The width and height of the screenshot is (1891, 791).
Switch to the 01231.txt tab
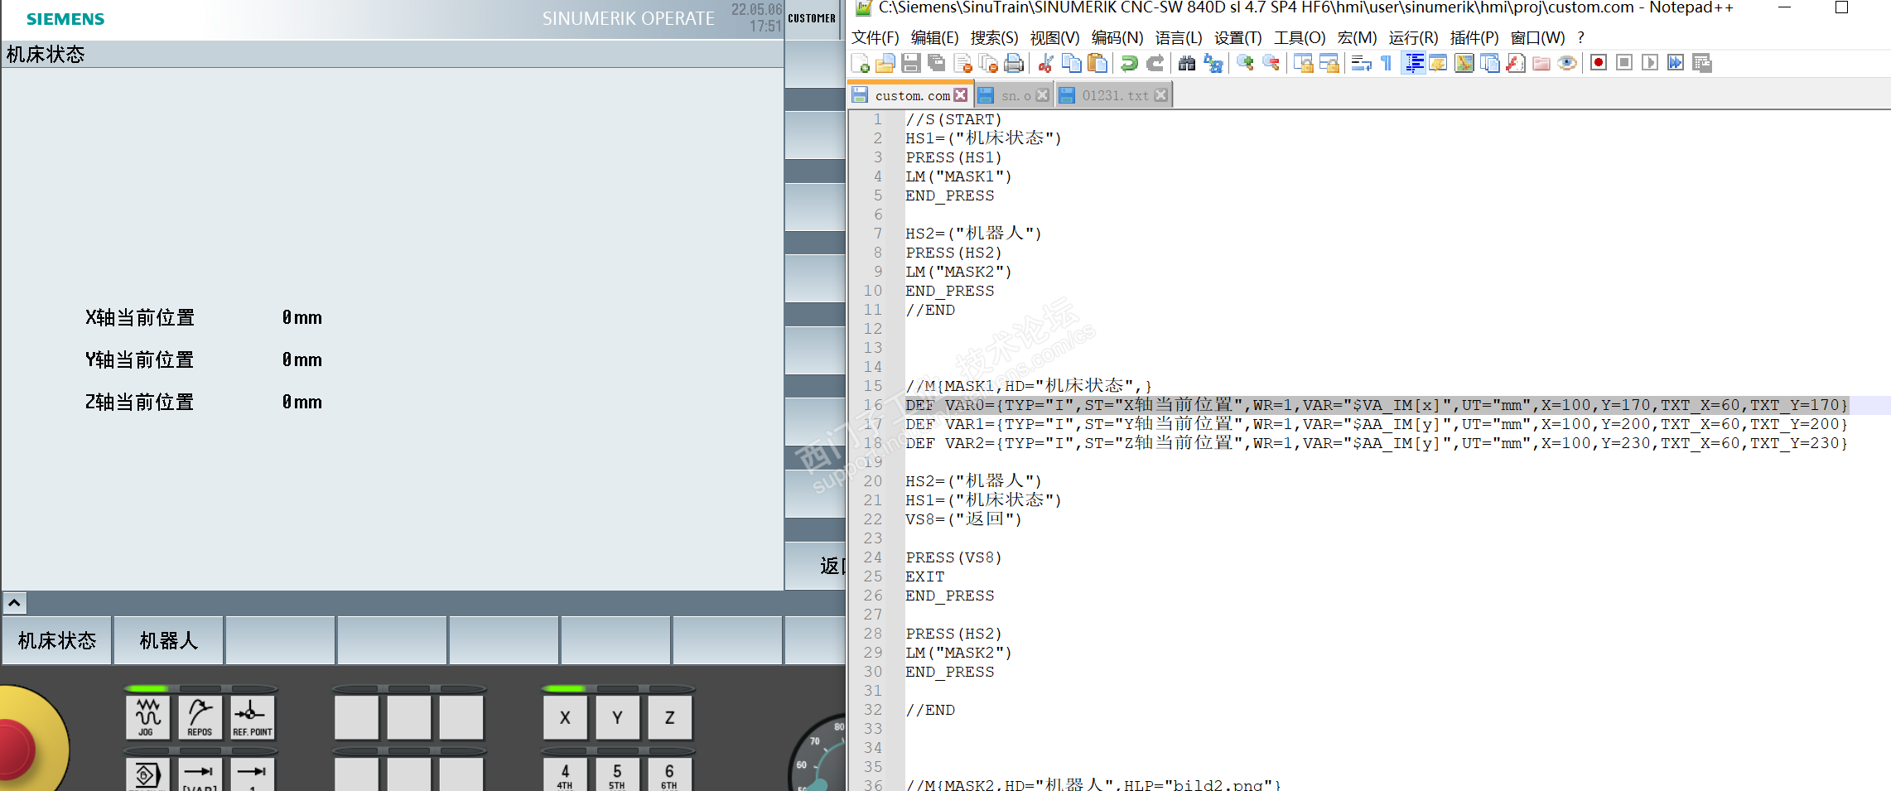1113,95
